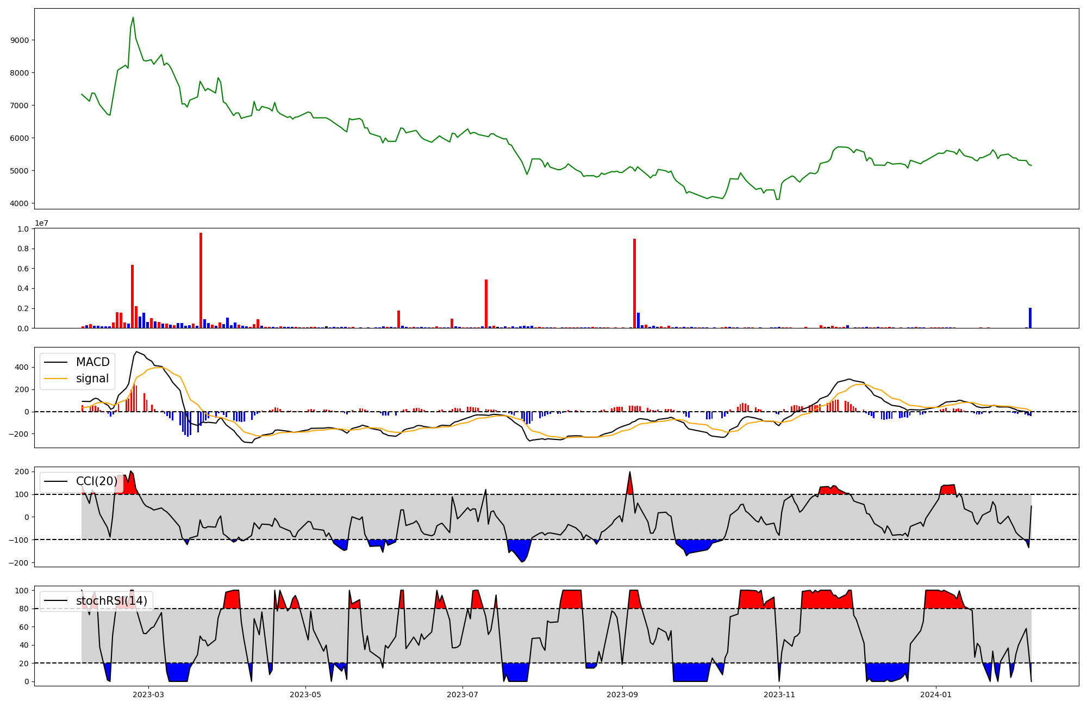Click the stochRSI(14) legend label

(111, 601)
